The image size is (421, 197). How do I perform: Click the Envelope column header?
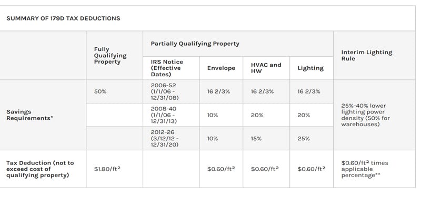point(221,68)
